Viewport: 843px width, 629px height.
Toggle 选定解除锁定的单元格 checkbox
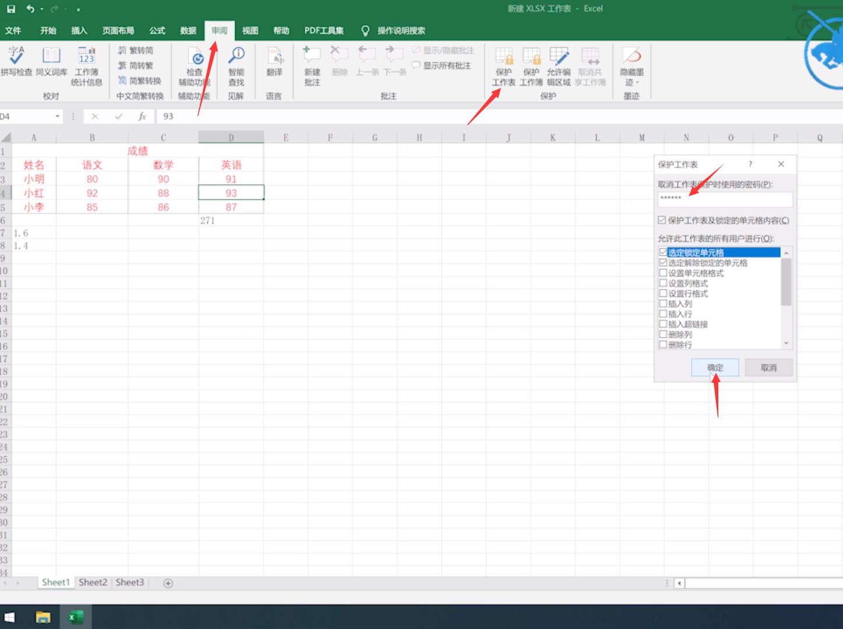[663, 263]
